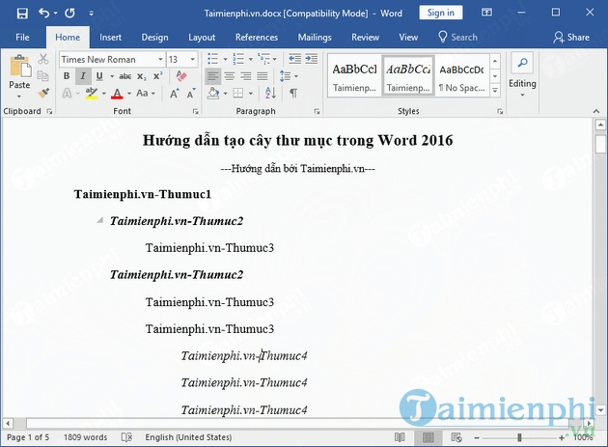Open the Paste options dropdown arrow
Screen dimensions: 608x447
click(19, 96)
